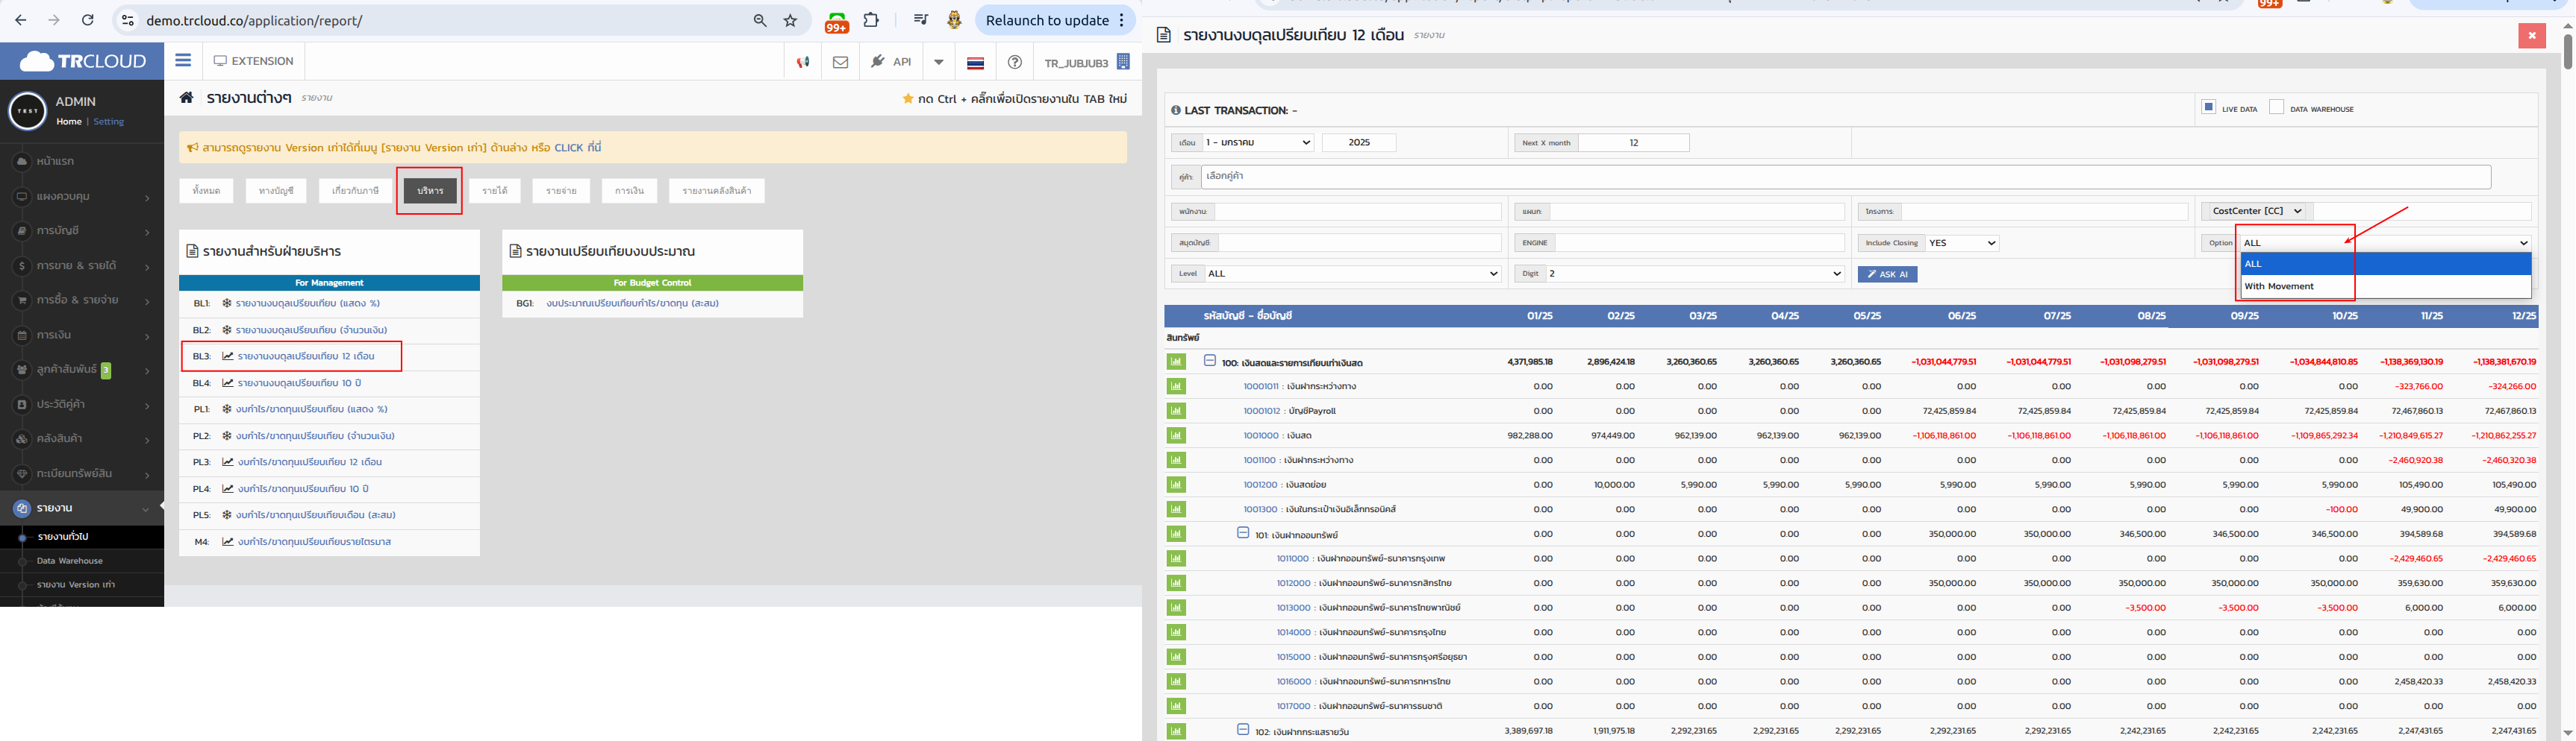
Task: Open report PL3 งบกำไร/ขาดทุนเปรียบเทียบ 12 เดือน
Action: (x=309, y=462)
